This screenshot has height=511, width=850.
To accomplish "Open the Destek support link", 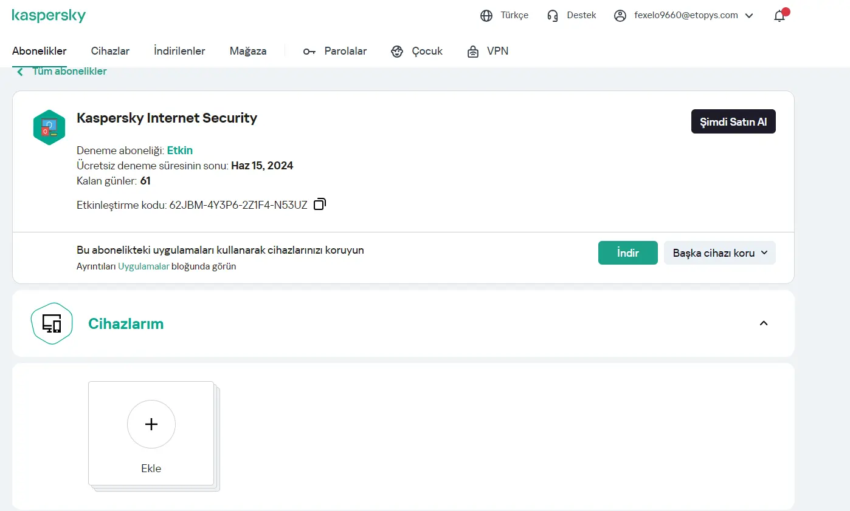I will point(581,16).
